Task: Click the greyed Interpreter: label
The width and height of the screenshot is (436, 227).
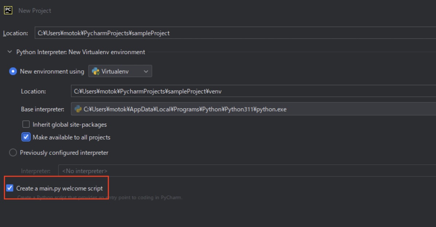Action: [x=36, y=171]
